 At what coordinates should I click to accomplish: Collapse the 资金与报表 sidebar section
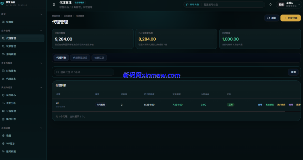point(41,63)
